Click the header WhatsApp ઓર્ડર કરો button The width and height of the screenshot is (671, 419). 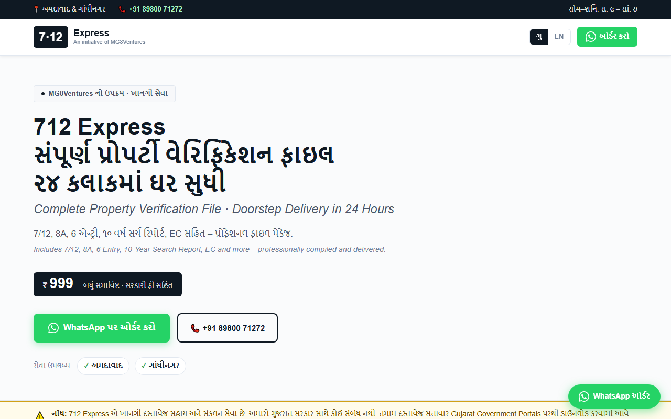tap(607, 37)
